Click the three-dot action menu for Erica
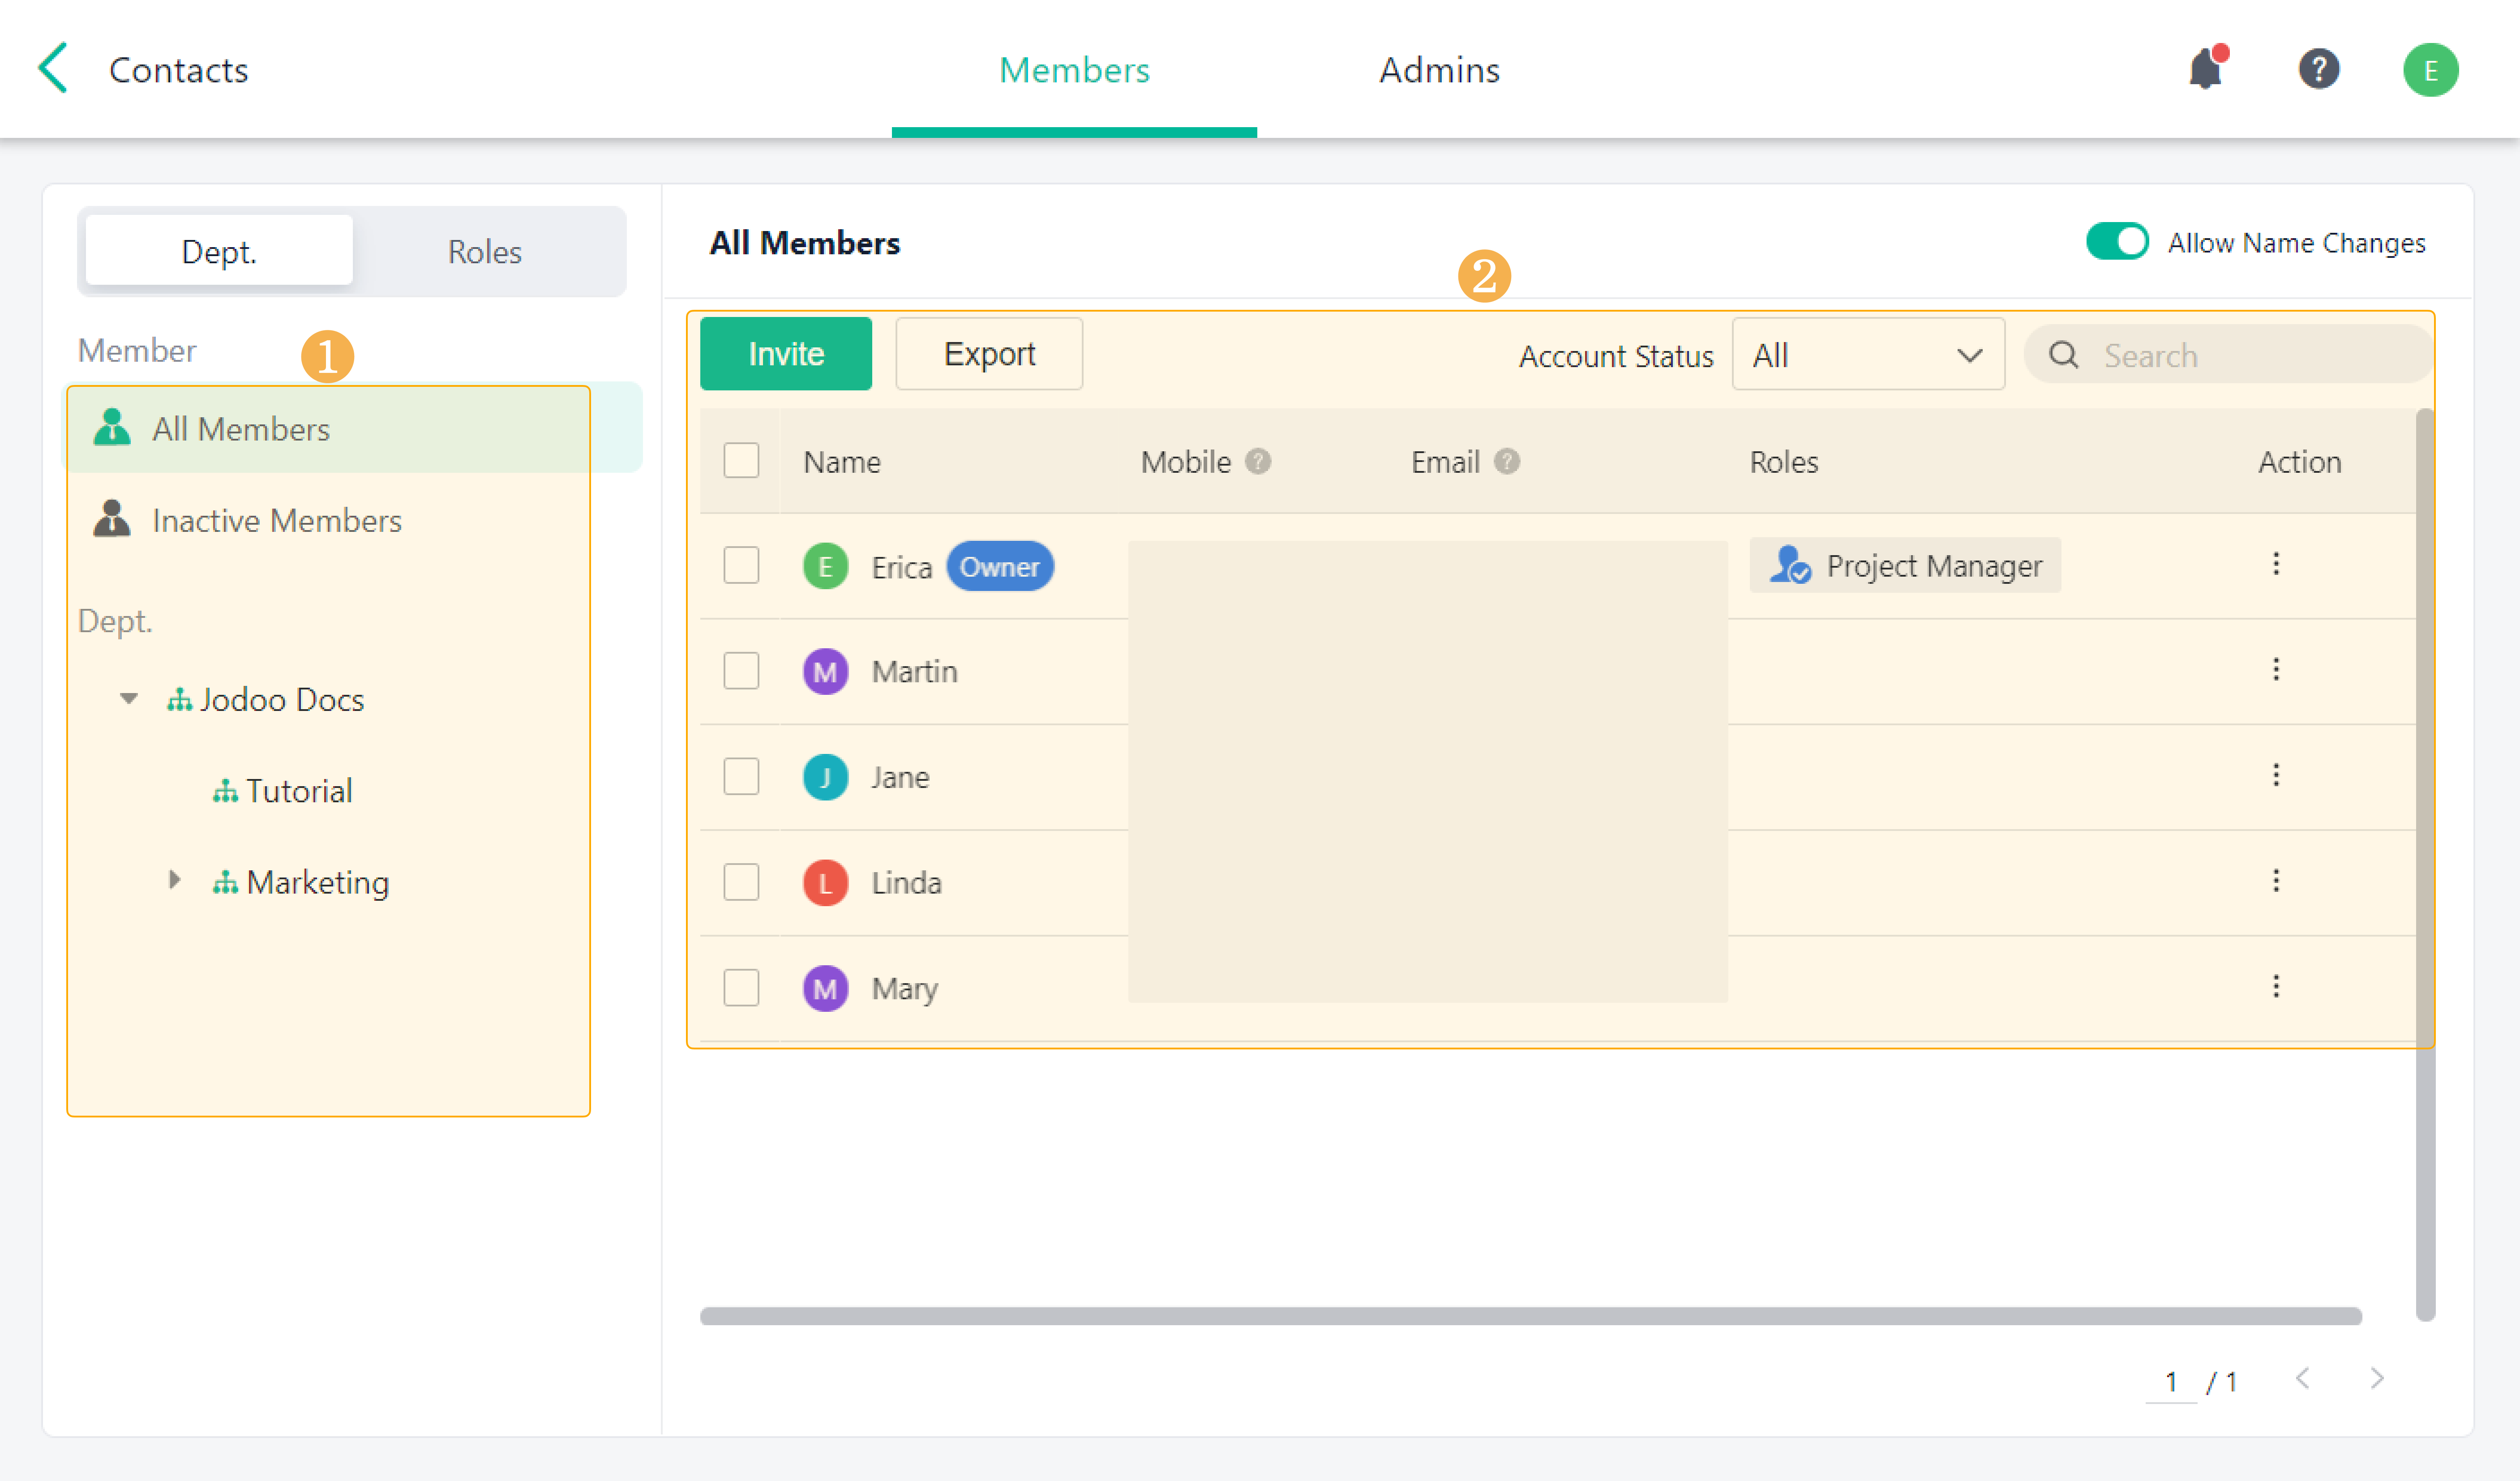The height and width of the screenshot is (1481, 2520). coord(2275,564)
